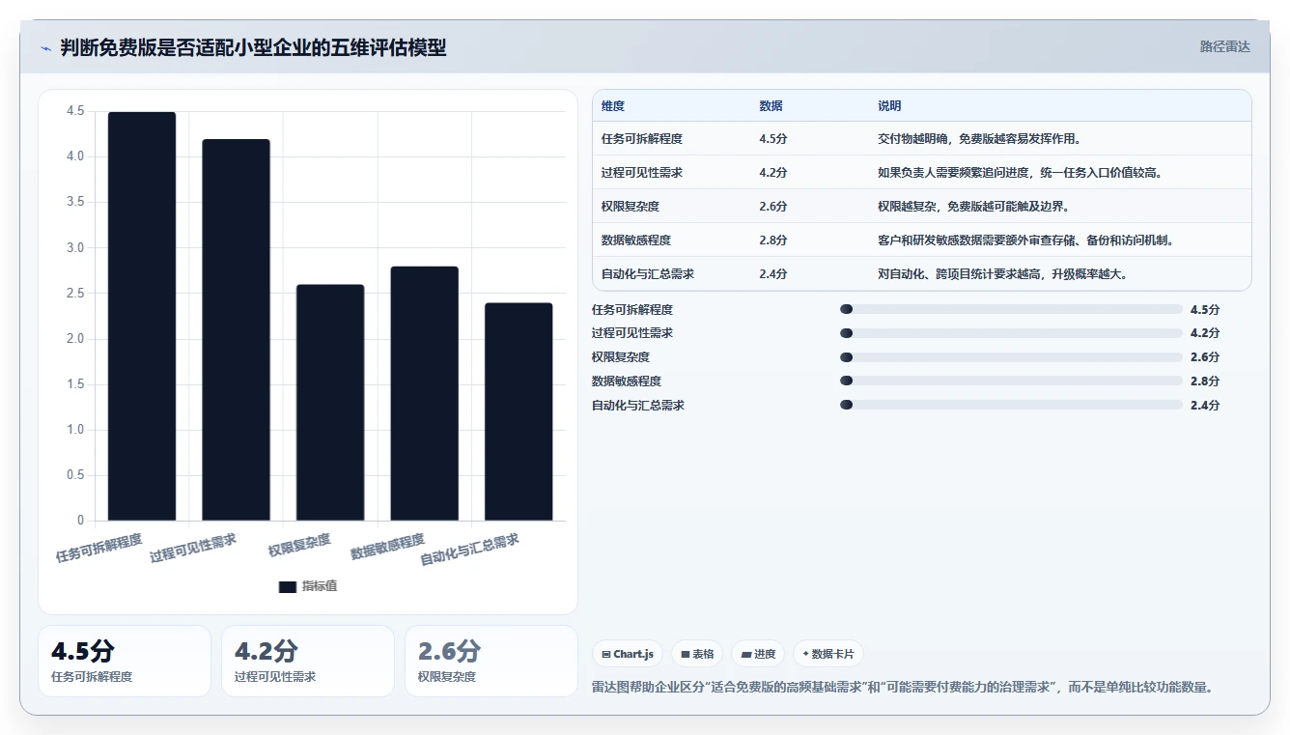Viewport: 1290px width, 735px height.
Task: Click the 4.5分 value in the table
Action: pos(773,139)
